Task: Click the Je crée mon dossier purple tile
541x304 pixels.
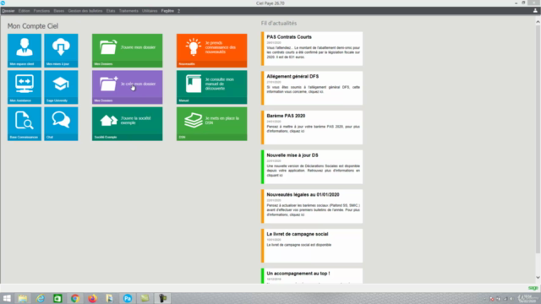Action: coord(128,87)
